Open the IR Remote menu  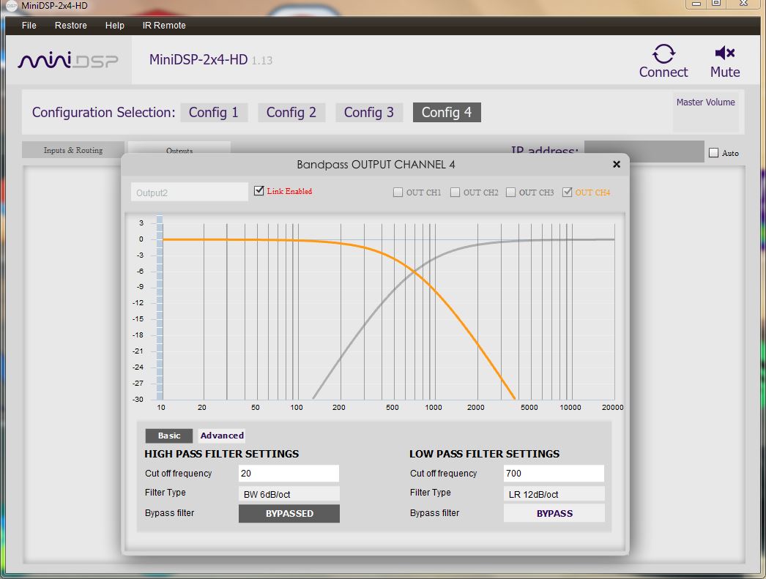(164, 26)
